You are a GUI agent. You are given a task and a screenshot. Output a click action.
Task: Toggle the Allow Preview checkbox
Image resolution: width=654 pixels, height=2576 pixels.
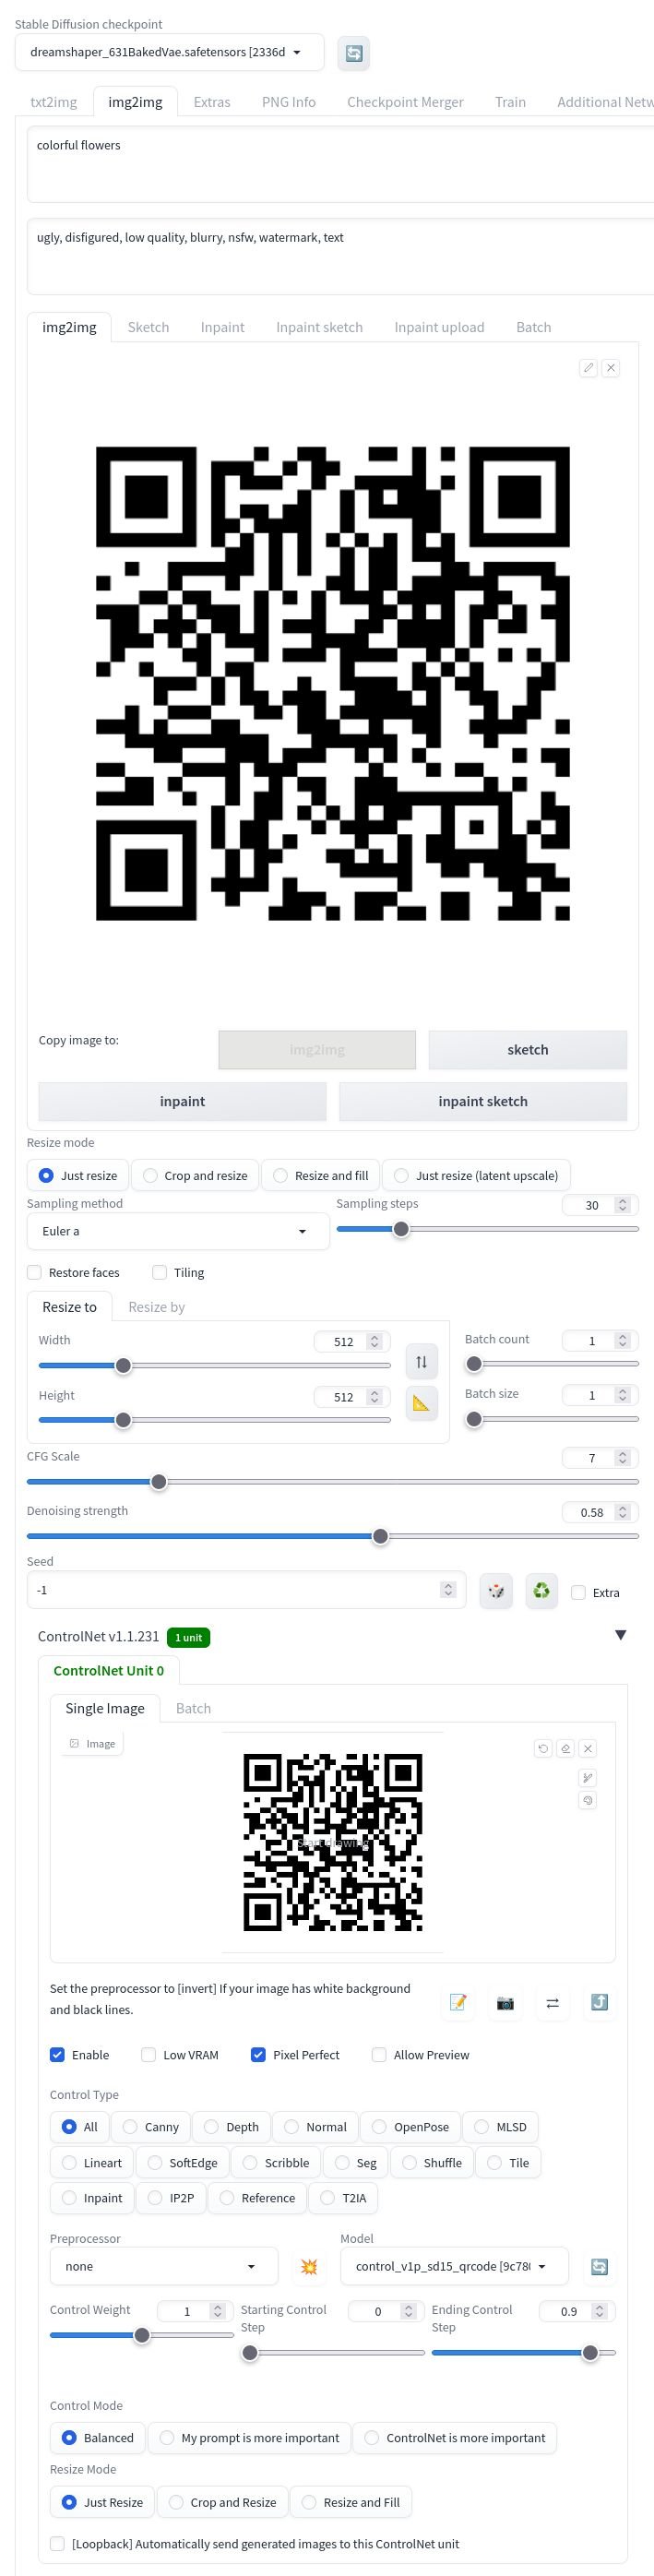[379, 2054]
